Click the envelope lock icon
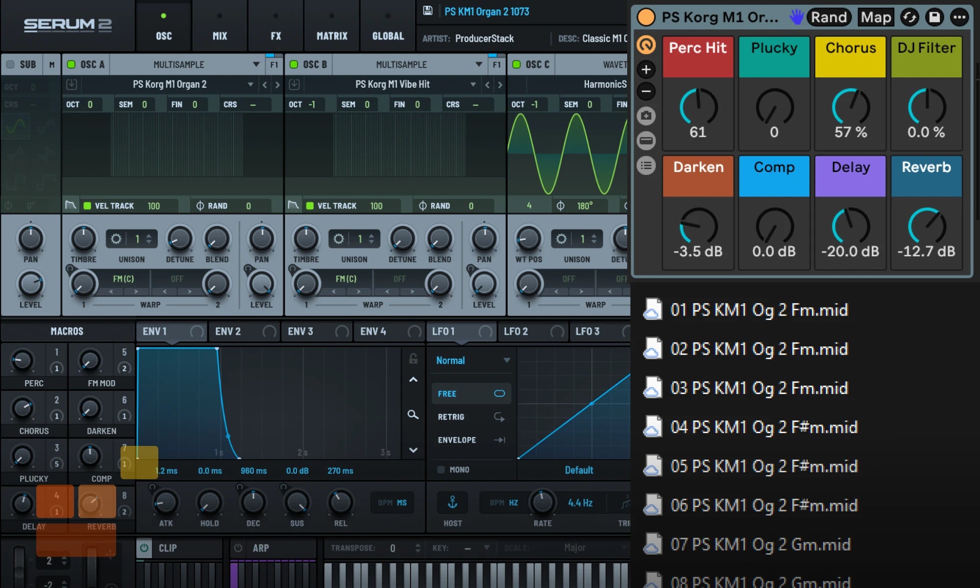Screen dimensions: 980x588 tap(413, 359)
